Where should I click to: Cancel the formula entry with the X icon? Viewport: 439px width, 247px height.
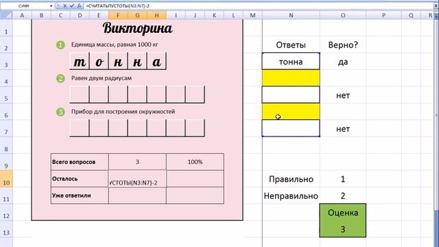coord(64,5)
